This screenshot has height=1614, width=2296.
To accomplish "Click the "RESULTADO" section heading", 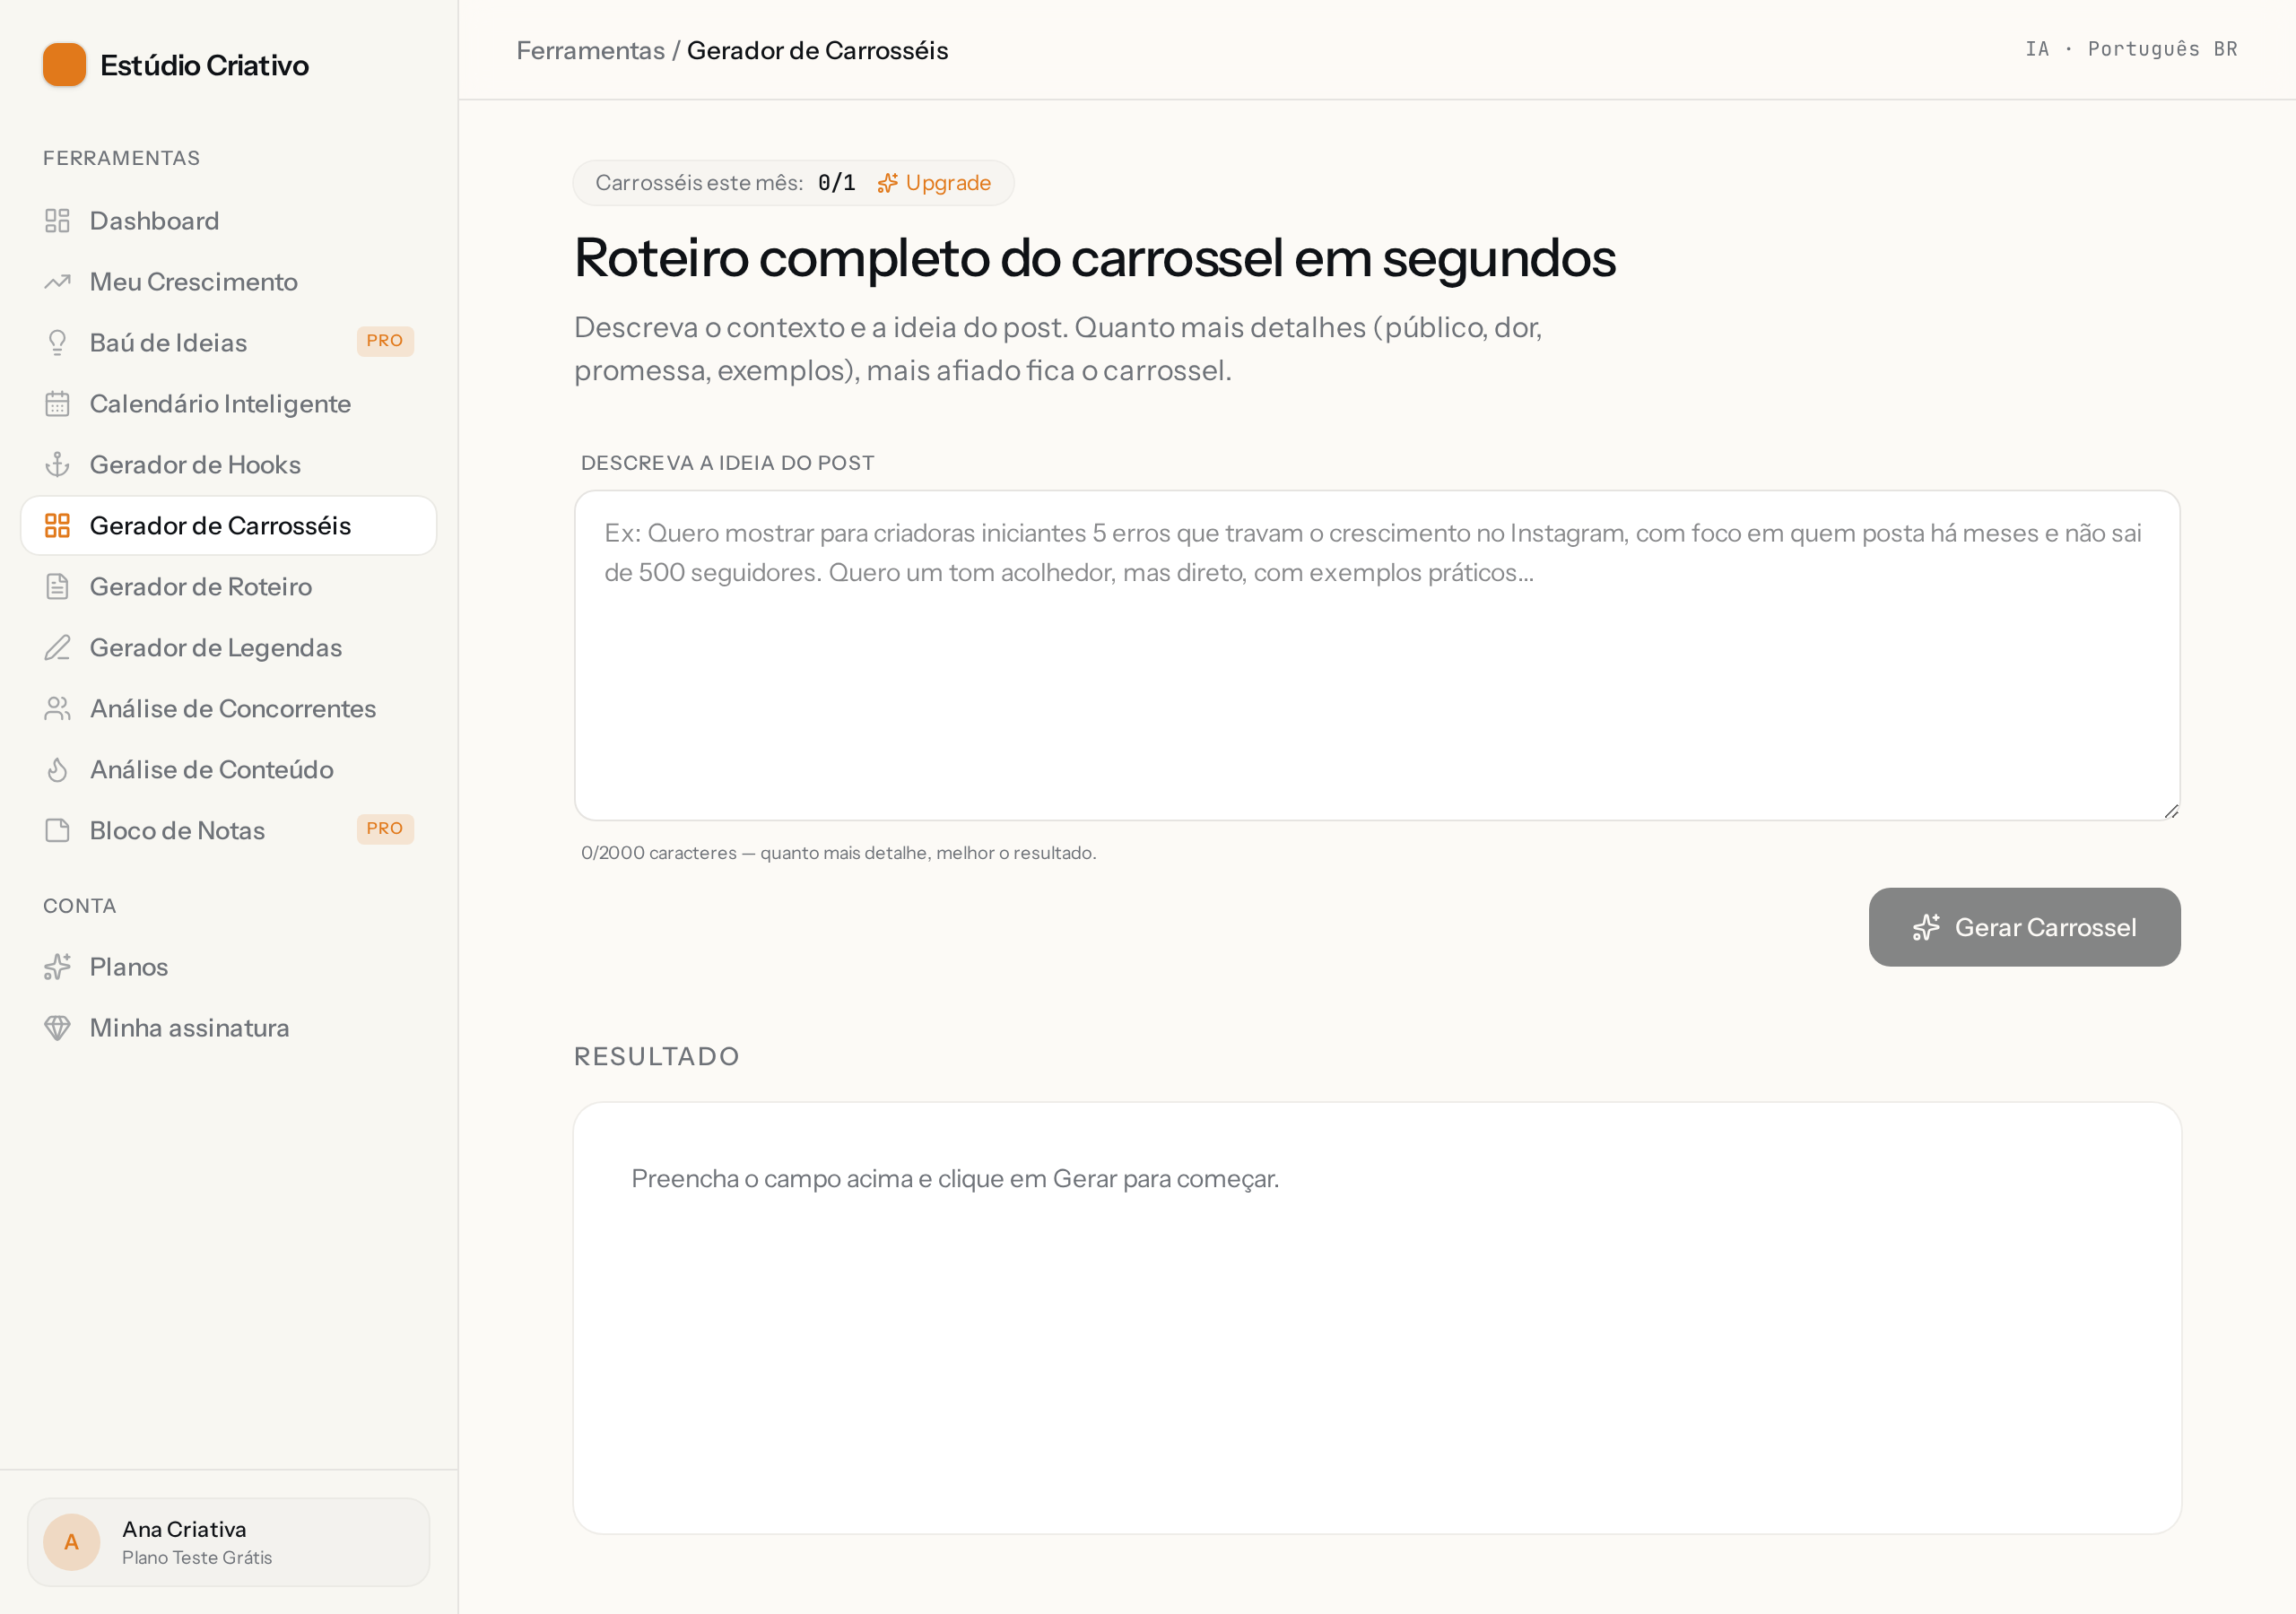I will (656, 1057).
